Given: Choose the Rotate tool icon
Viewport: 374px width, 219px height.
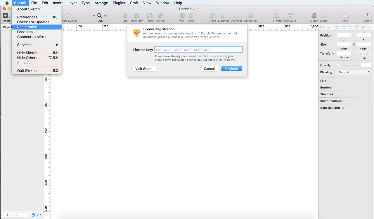Looking at the screenshot, I should coord(150,16).
